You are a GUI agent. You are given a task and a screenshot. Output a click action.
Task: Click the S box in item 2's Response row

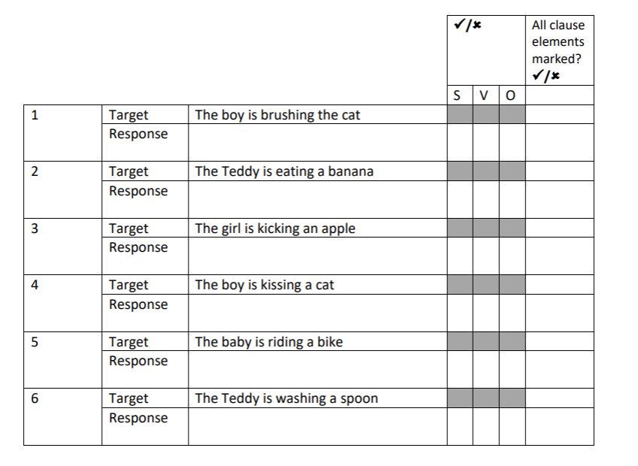(460, 199)
